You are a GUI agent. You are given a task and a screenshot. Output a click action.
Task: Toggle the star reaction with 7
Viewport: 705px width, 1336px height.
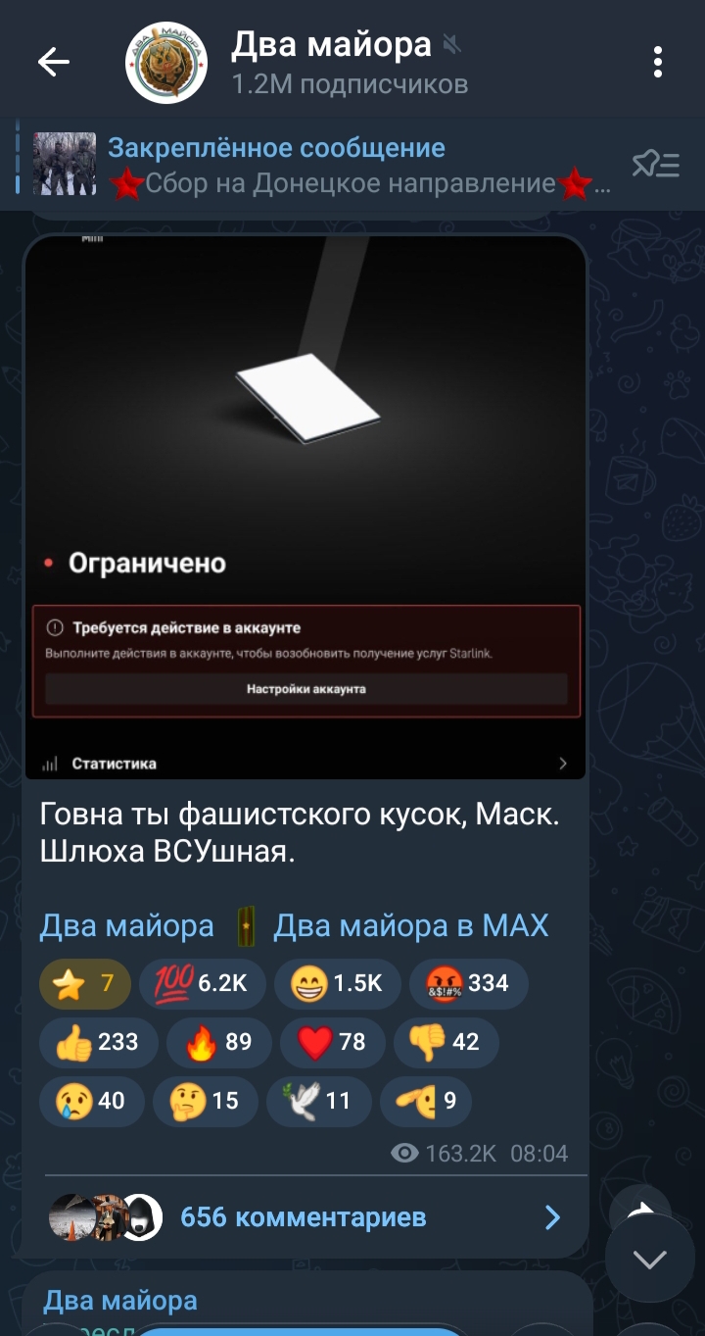pos(84,983)
